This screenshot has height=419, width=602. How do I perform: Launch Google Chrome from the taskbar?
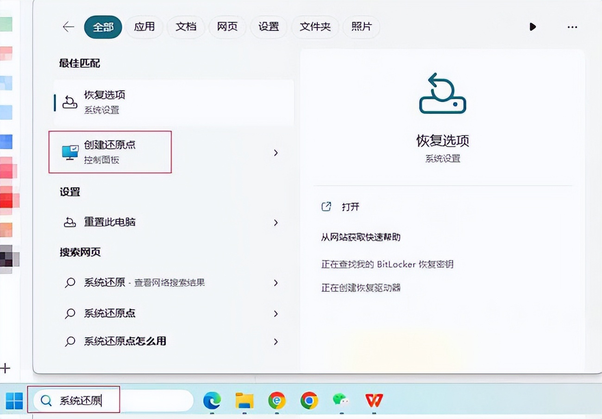point(308,401)
